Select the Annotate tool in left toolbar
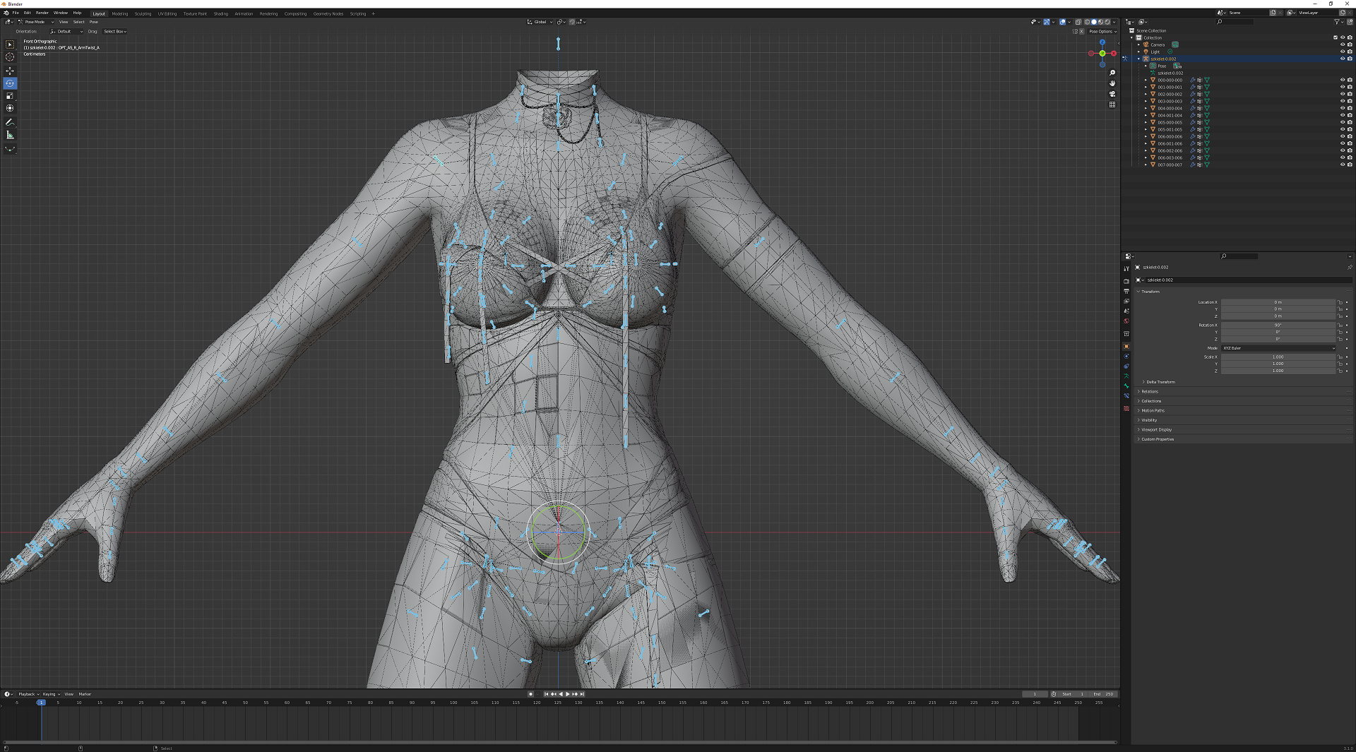The image size is (1356, 752). click(x=10, y=122)
